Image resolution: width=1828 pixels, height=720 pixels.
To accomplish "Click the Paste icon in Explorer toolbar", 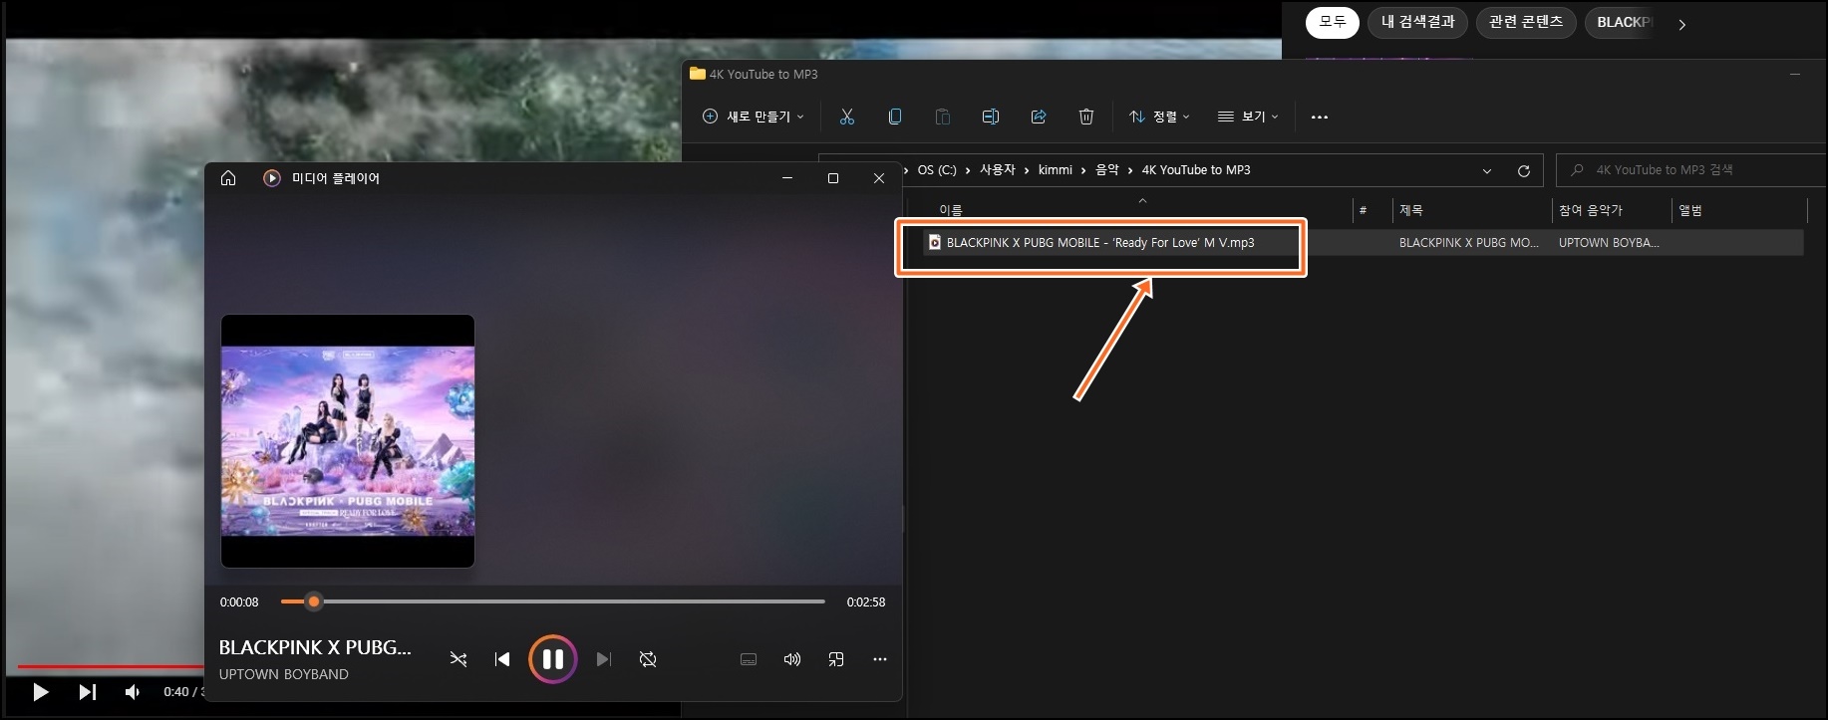I will (x=943, y=117).
